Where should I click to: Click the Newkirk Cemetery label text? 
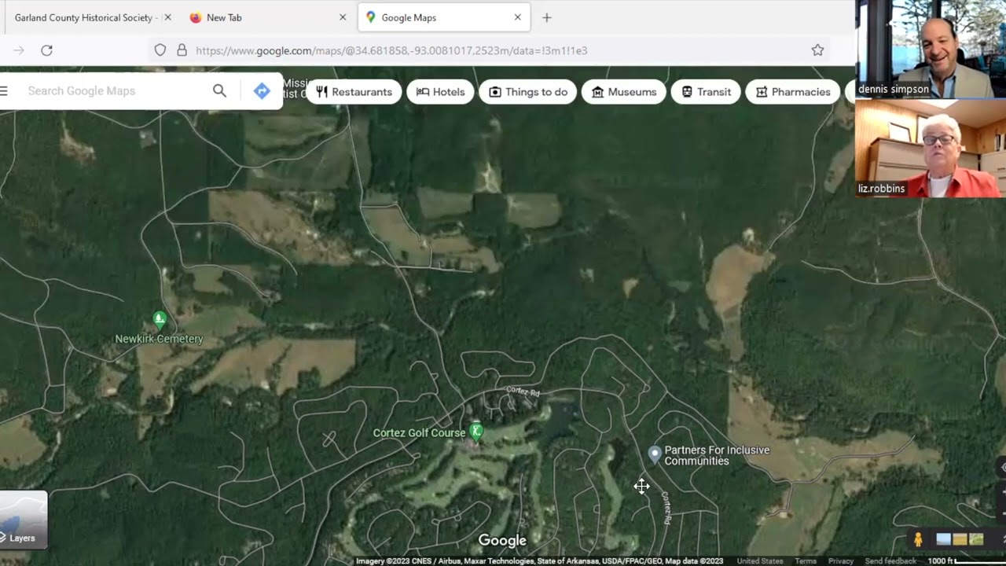coord(159,339)
